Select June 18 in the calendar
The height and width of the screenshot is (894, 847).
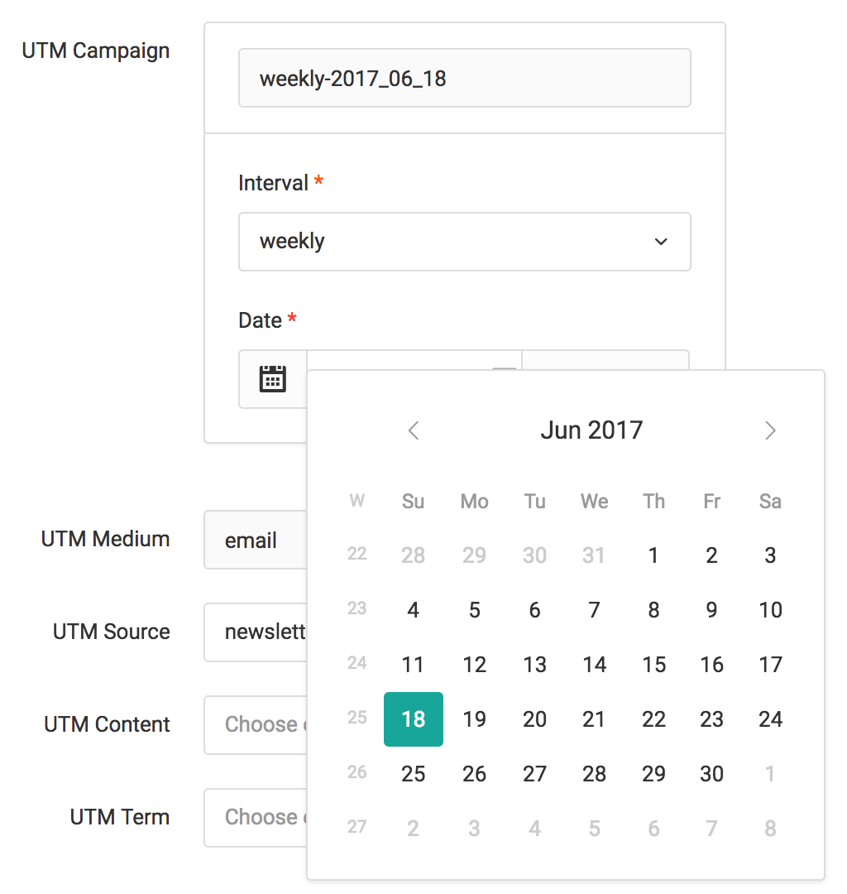(x=413, y=719)
